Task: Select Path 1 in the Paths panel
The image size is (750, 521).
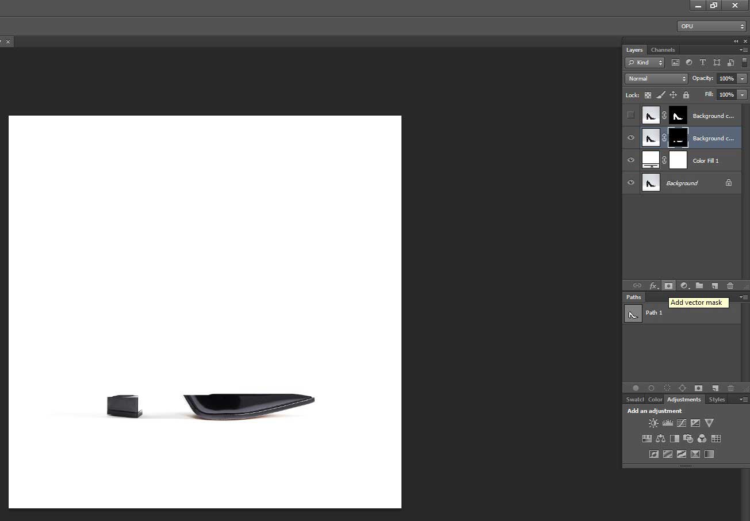Action: 654,313
